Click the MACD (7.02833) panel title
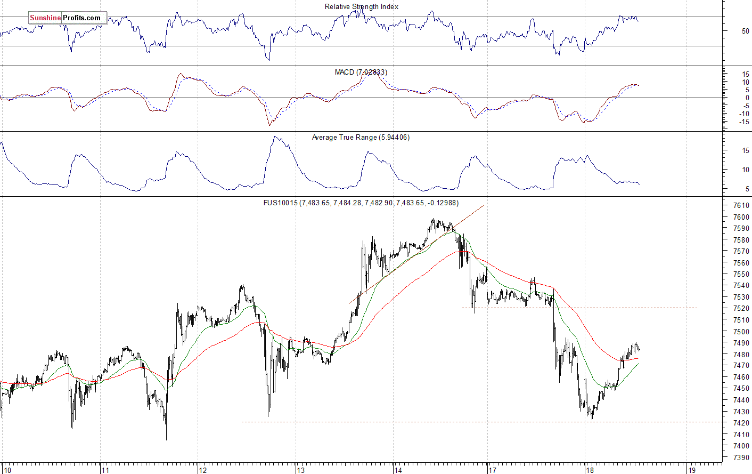This screenshot has height=474, width=752. (x=361, y=72)
